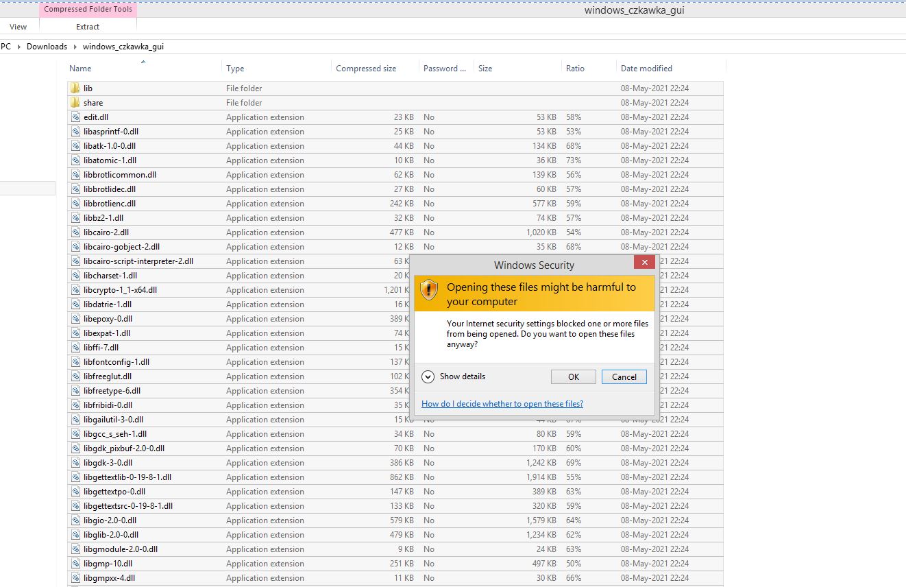
Task: Open the Extract ribbon tab
Action: click(x=88, y=27)
